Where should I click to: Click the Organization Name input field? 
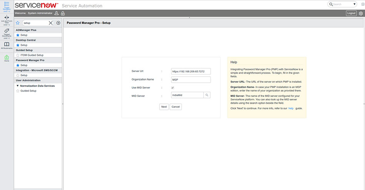click(x=191, y=80)
